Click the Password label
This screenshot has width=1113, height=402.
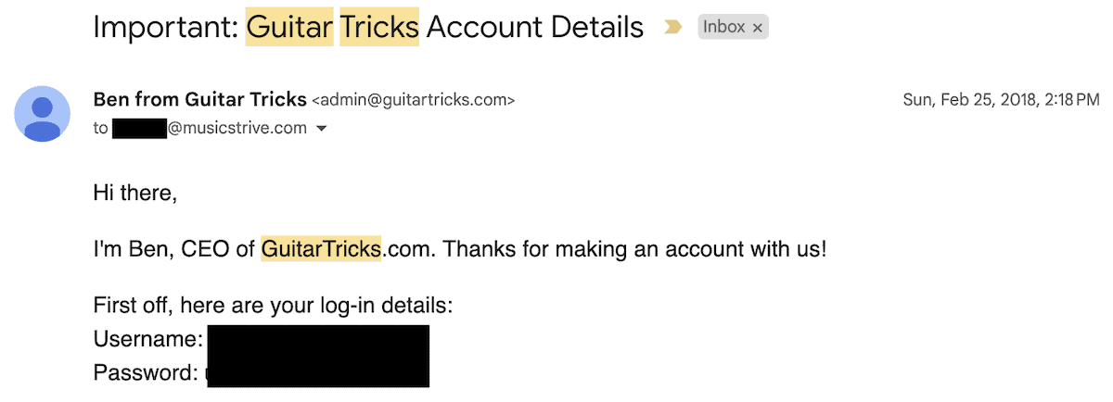[x=147, y=373]
